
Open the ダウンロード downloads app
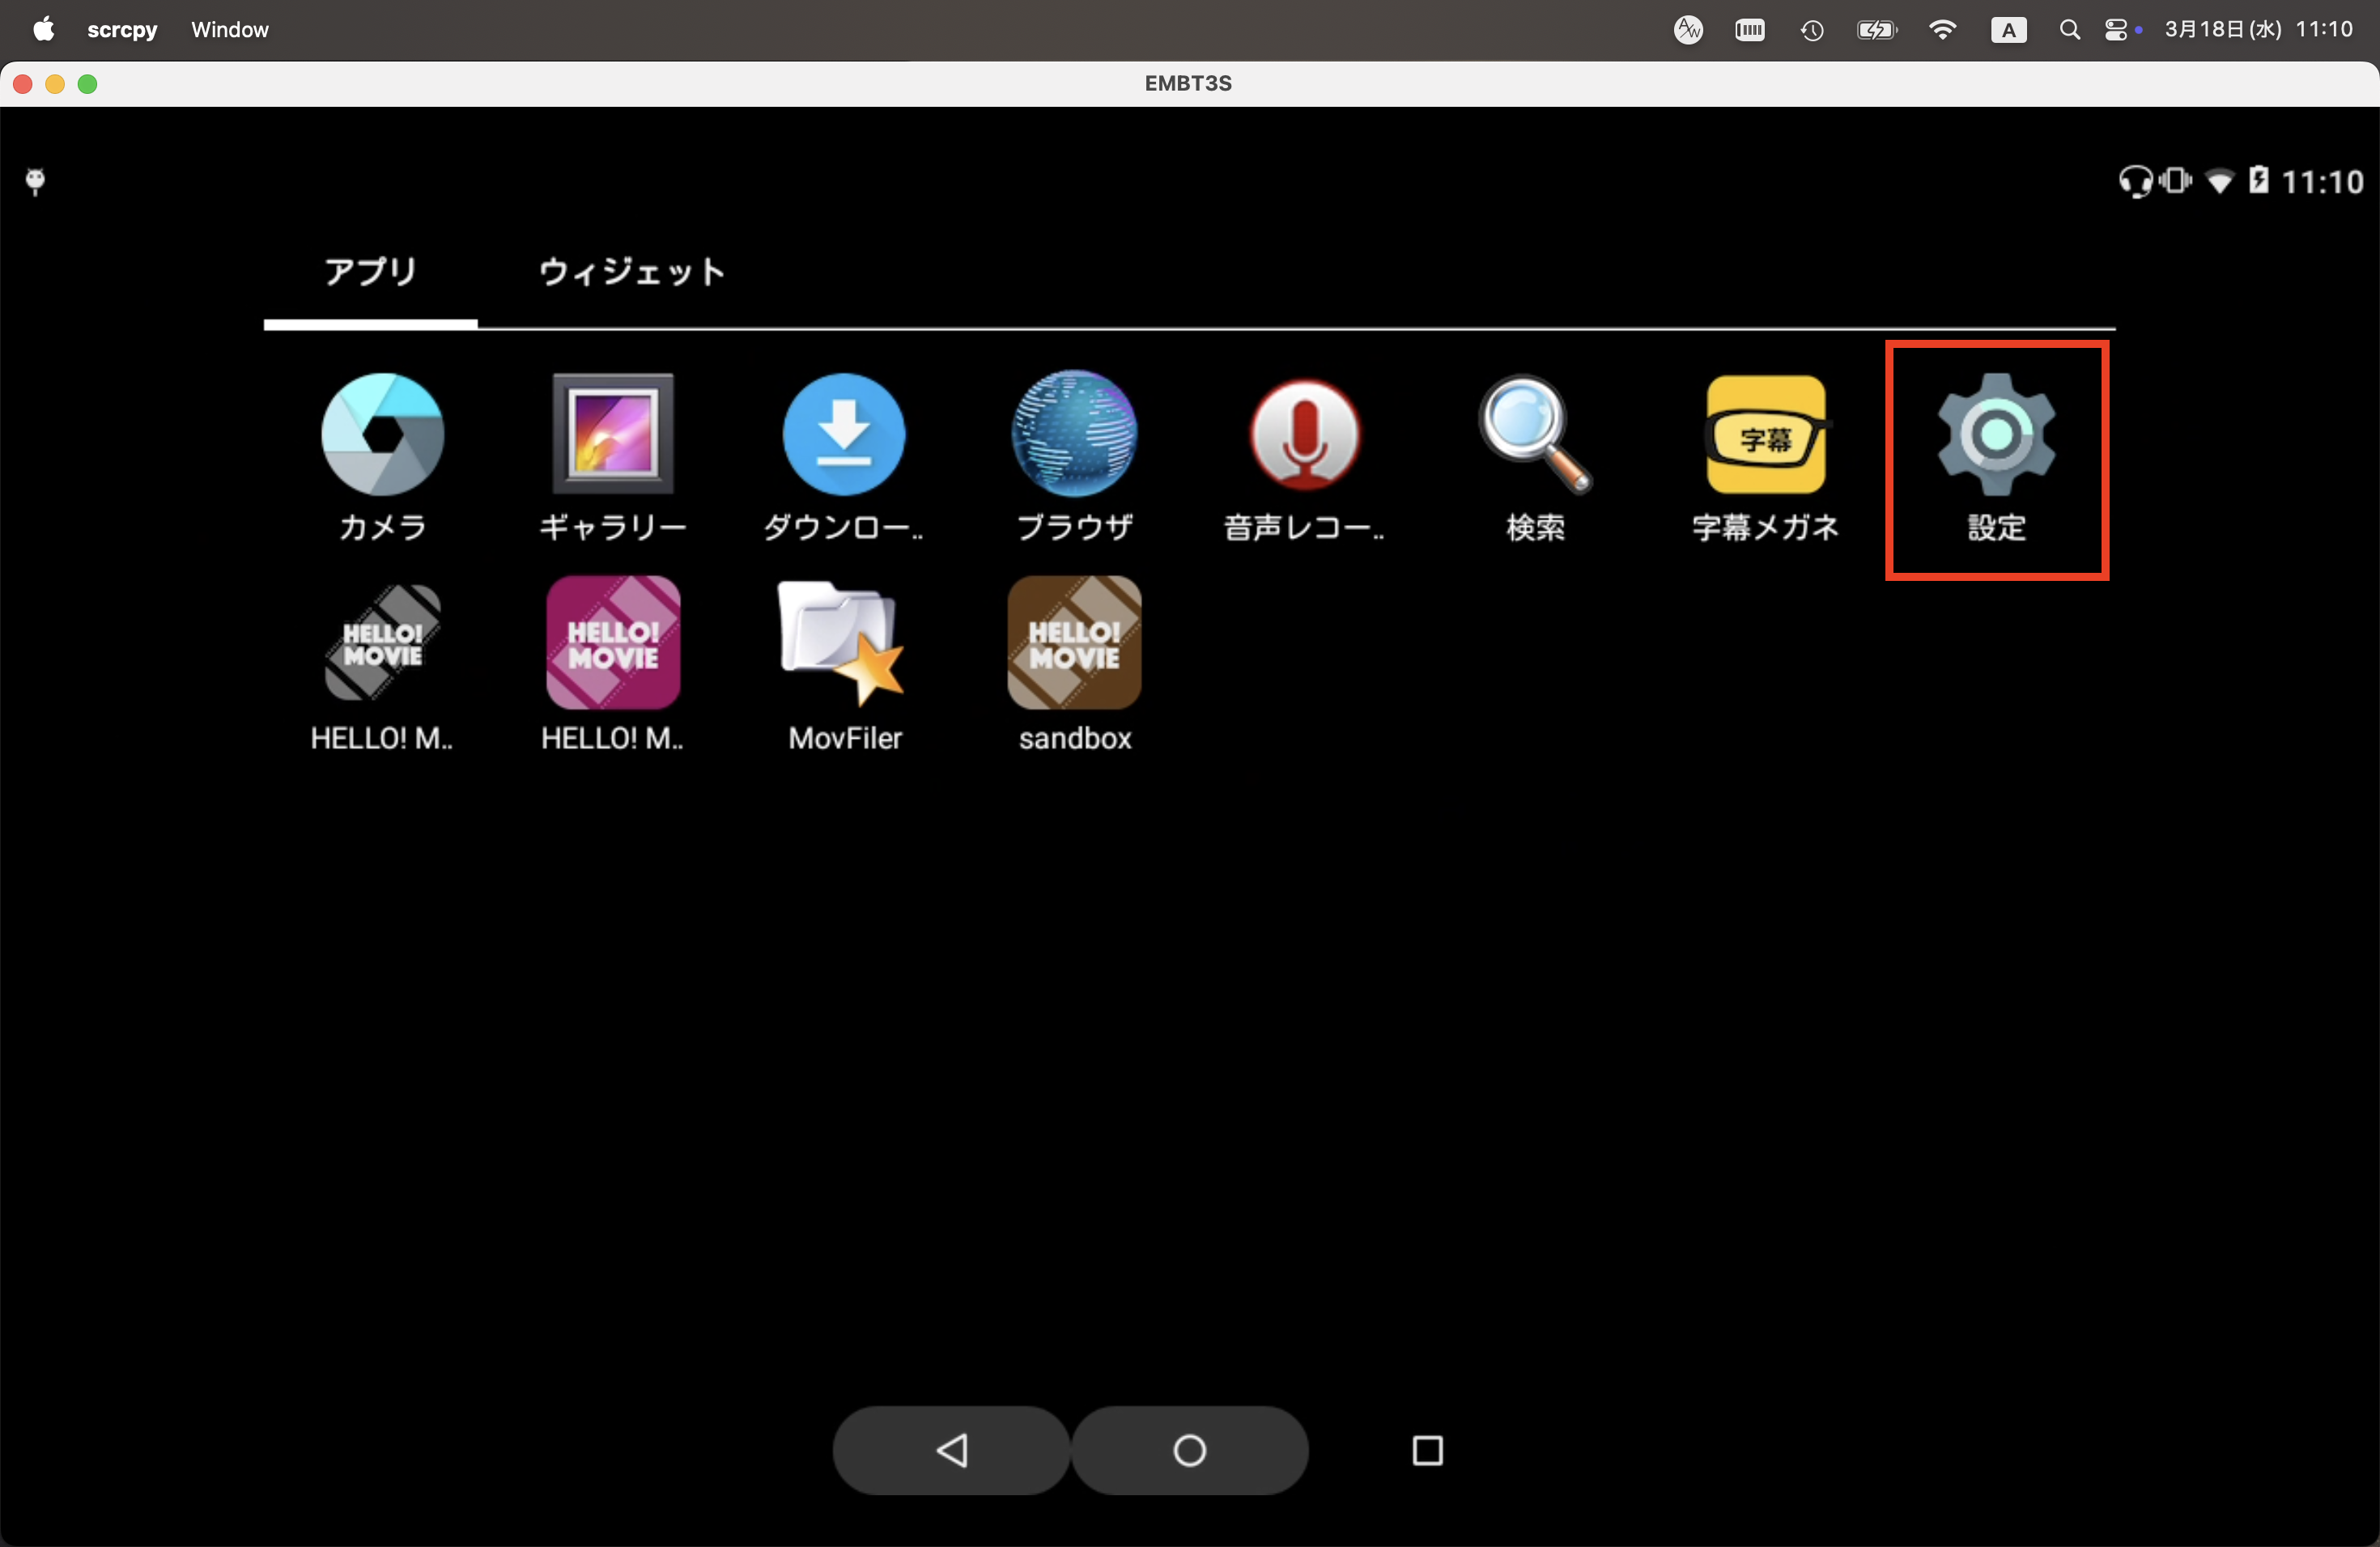(x=843, y=434)
